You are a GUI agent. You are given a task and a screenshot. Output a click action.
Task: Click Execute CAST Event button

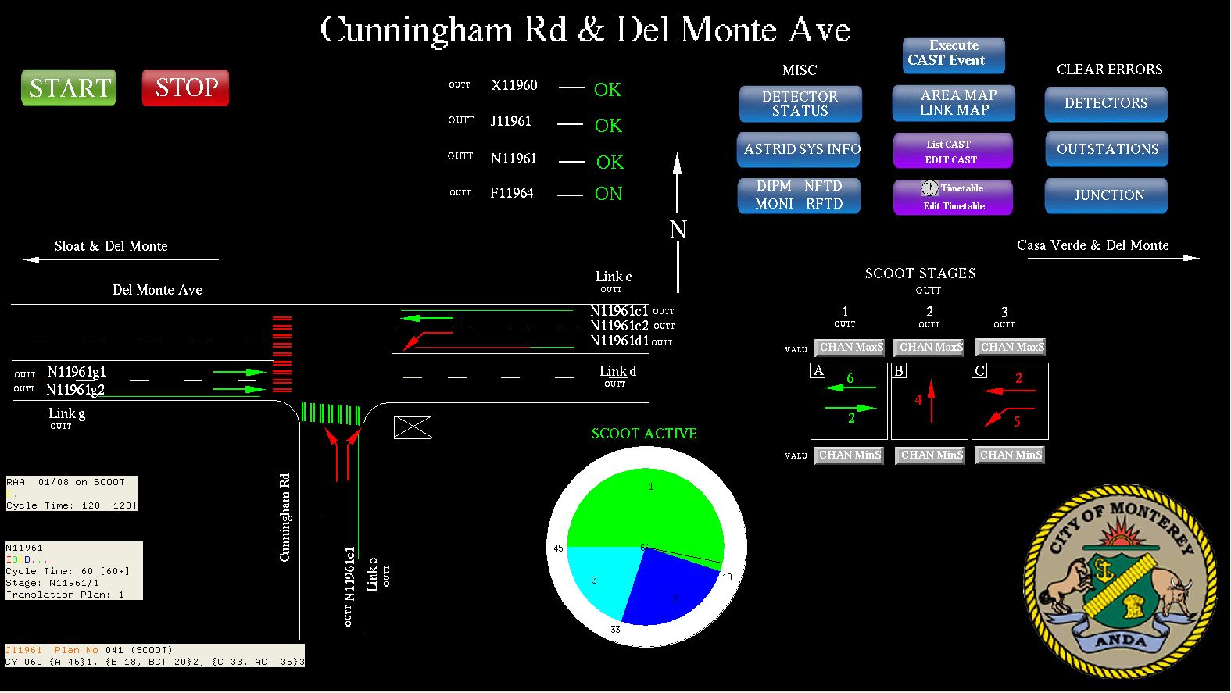coord(954,55)
